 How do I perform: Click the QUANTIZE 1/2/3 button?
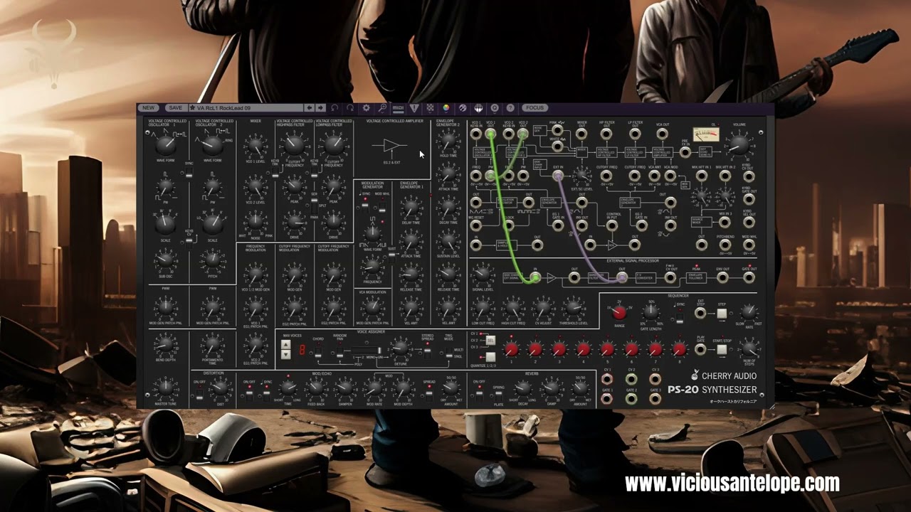[x=490, y=357]
